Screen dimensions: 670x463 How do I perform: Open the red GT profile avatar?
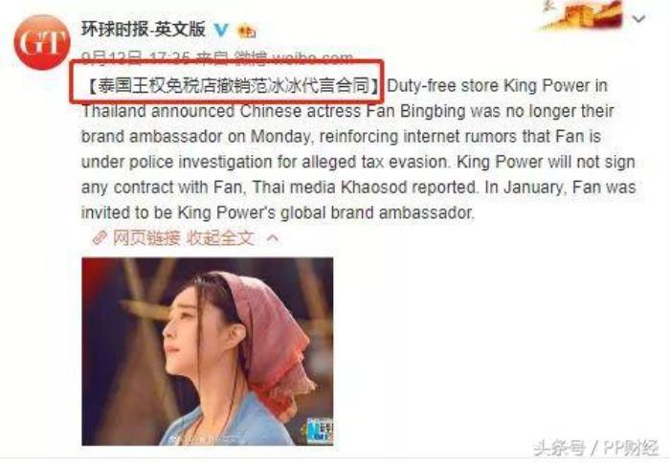pos(42,42)
